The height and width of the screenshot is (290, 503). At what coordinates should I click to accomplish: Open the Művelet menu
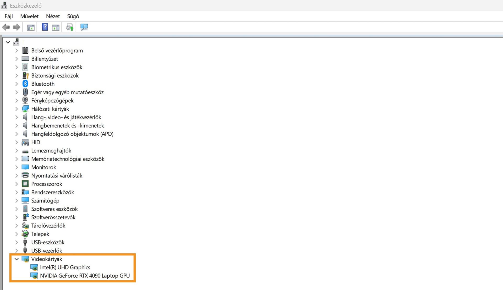click(29, 16)
